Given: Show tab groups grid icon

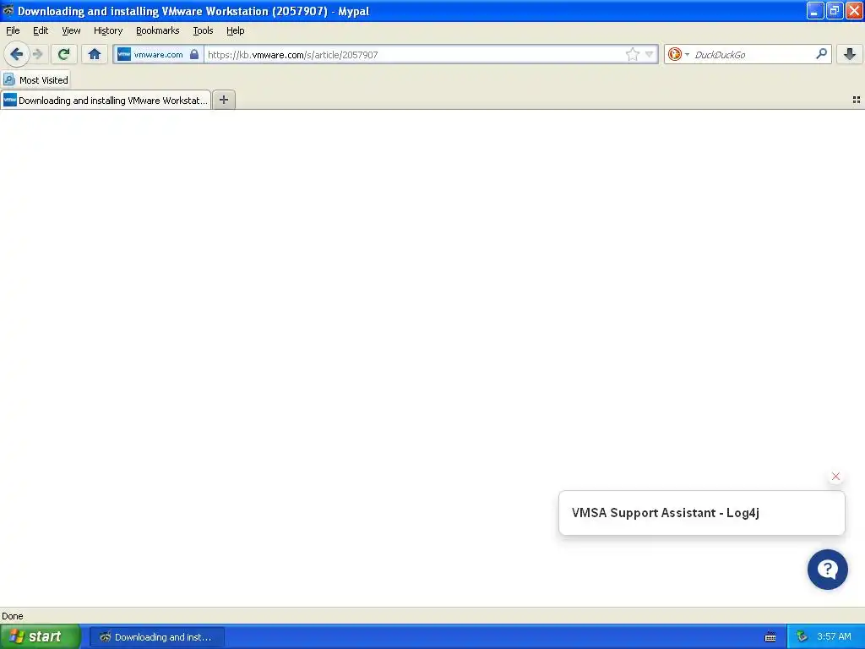Looking at the screenshot, I should tap(857, 100).
